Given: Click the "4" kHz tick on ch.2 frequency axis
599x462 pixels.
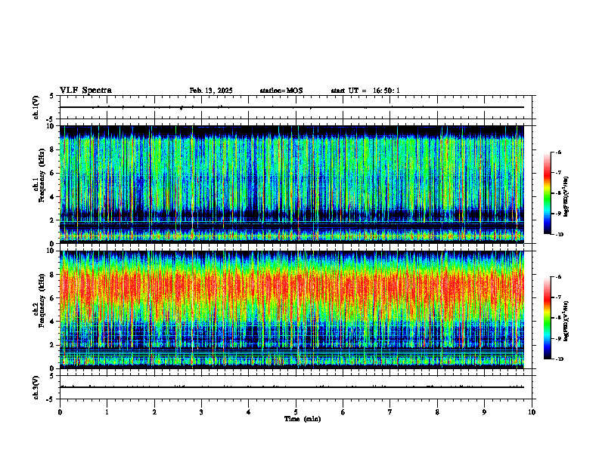Looking at the screenshot, I should point(53,322).
